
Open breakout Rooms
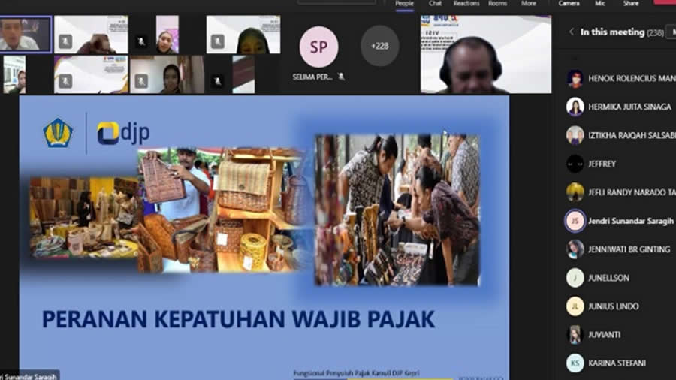click(x=497, y=4)
